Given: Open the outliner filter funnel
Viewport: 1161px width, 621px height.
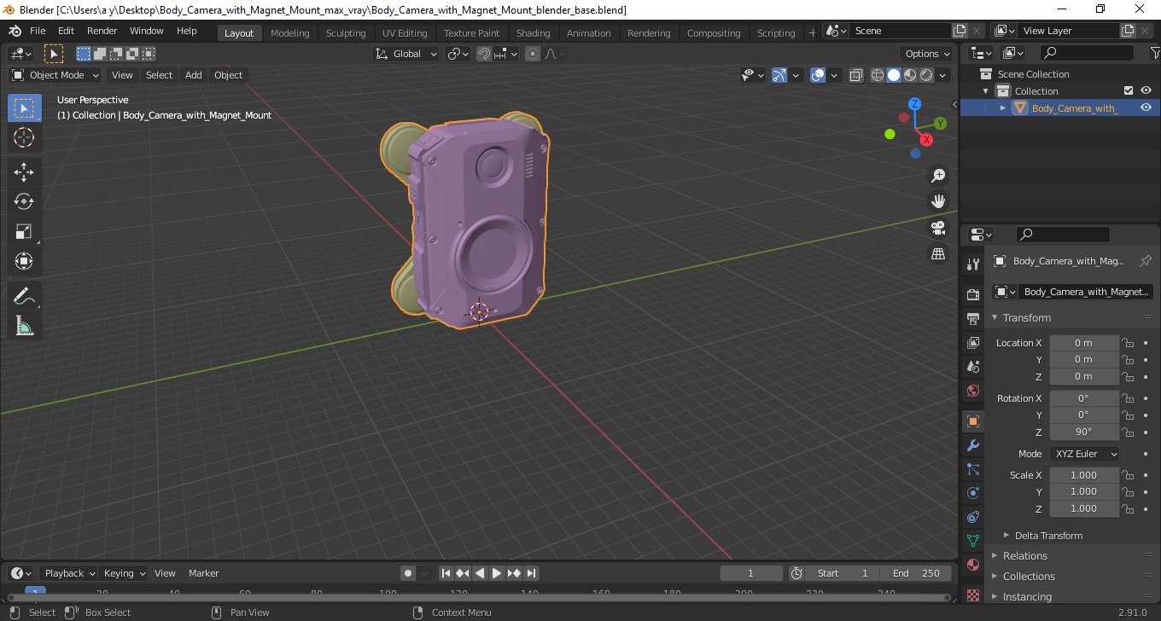Looking at the screenshot, I should pos(1154,53).
